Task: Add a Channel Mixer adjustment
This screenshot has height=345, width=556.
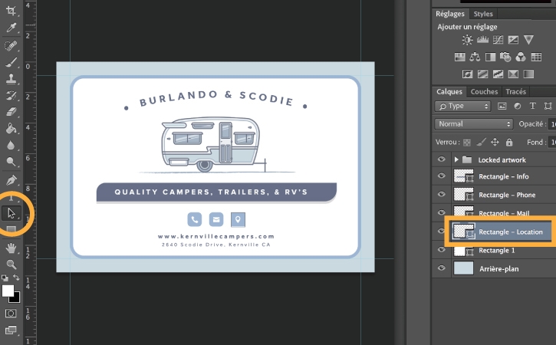Action: click(521, 57)
